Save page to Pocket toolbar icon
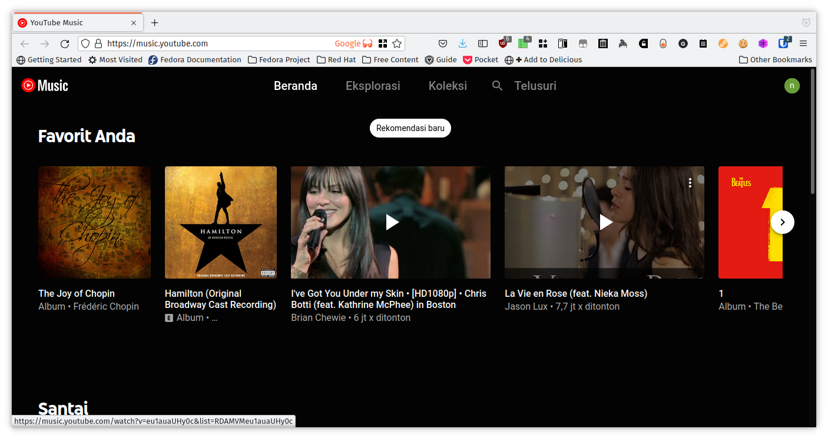 pos(443,43)
